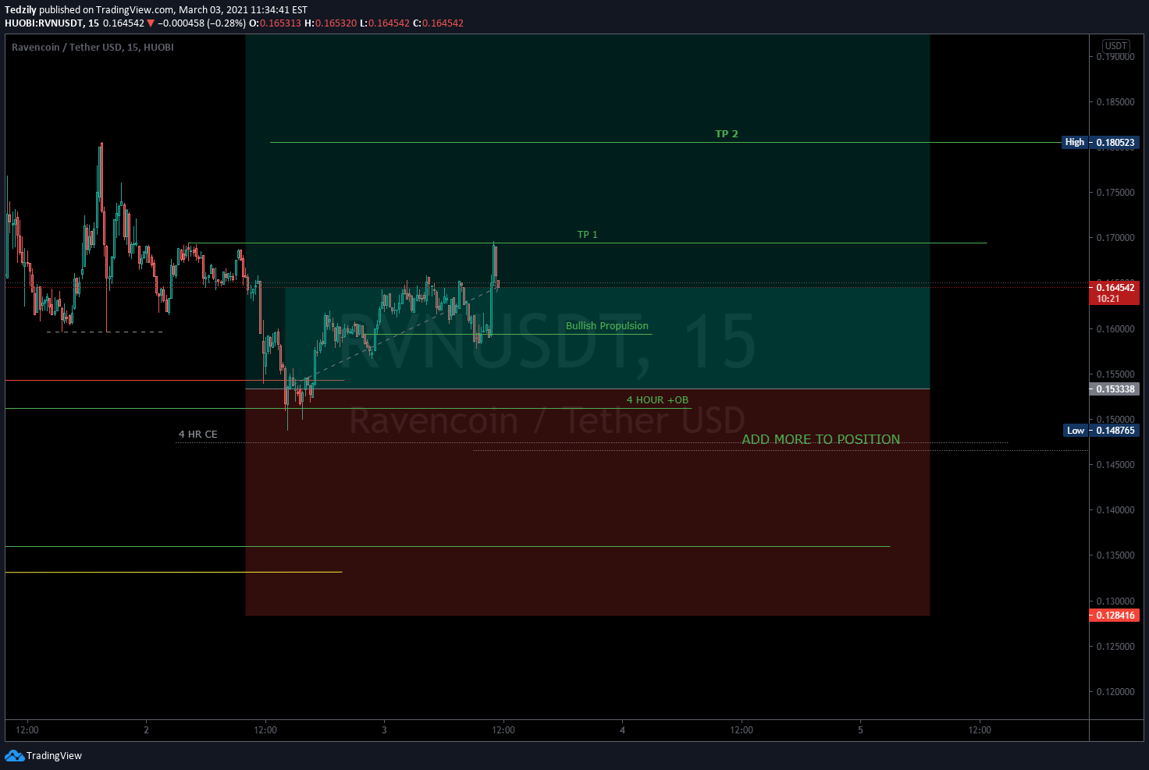
Task: Click the Low 0.148765 price tag
Action: coord(1101,431)
